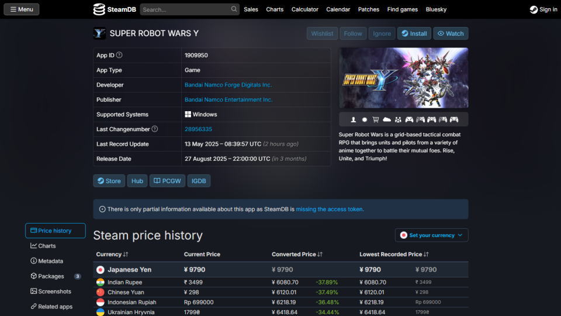This screenshot has height=316, width=561.
Task: Select the Packages sidebar tab
Action: (x=56, y=276)
